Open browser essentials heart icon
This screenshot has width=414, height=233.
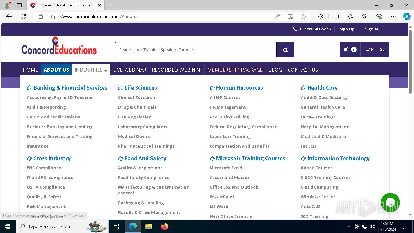click(x=379, y=17)
